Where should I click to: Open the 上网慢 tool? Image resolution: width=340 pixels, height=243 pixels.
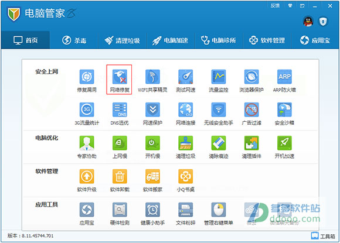(x=120, y=143)
